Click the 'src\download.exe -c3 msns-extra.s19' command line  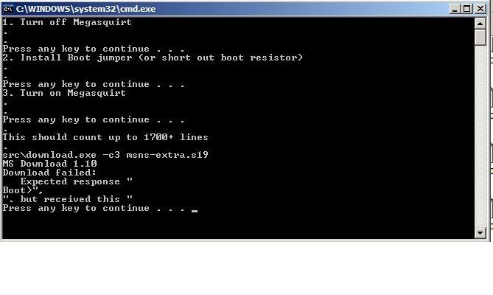click(x=105, y=155)
